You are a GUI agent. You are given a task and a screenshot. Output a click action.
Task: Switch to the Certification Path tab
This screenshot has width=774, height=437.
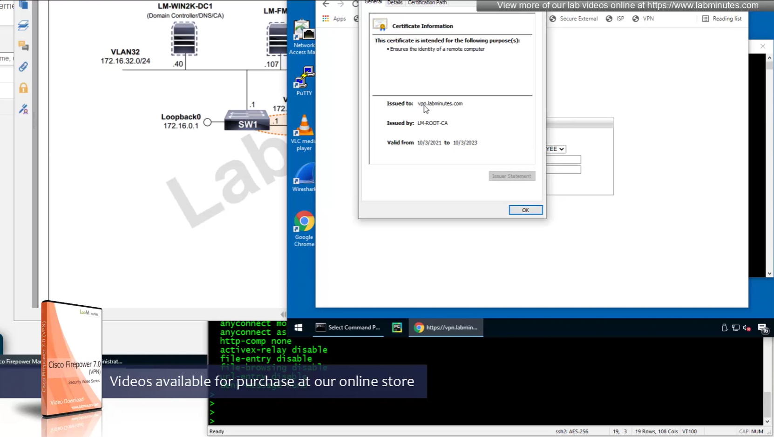(x=427, y=3)
